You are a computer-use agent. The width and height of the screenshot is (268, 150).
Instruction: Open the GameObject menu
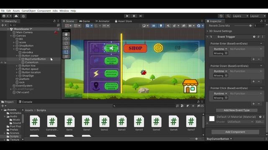point(28,11)
